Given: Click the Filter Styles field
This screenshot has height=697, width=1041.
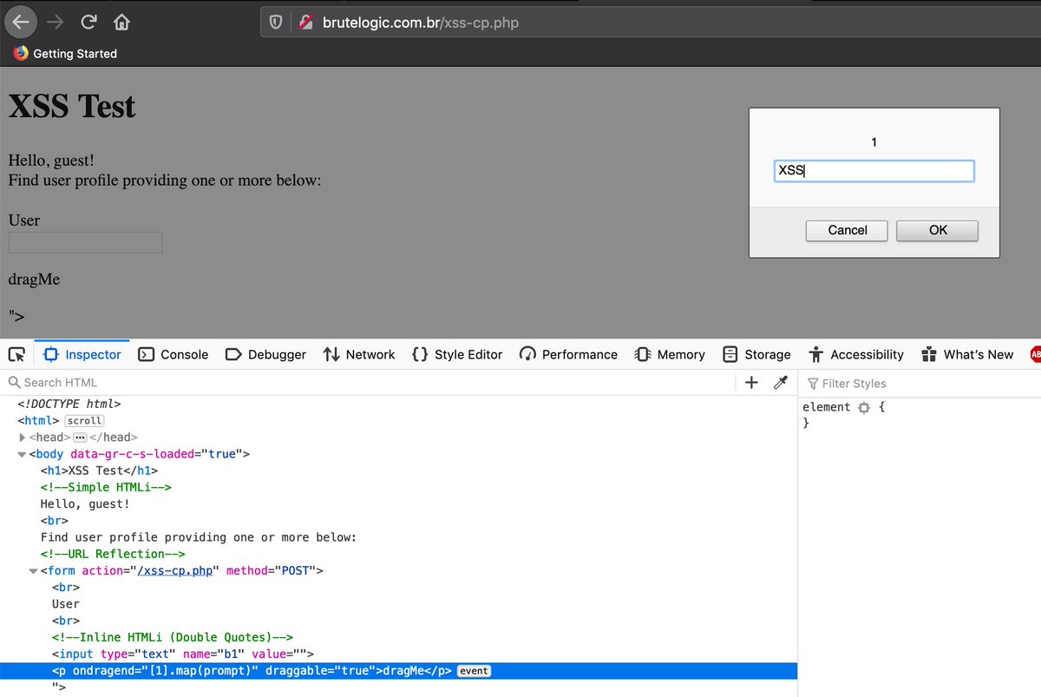Looking at the screenshot, I should pyautogui.click(x=921, y=383).
